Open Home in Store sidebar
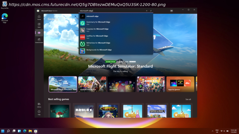 [39, 18]
